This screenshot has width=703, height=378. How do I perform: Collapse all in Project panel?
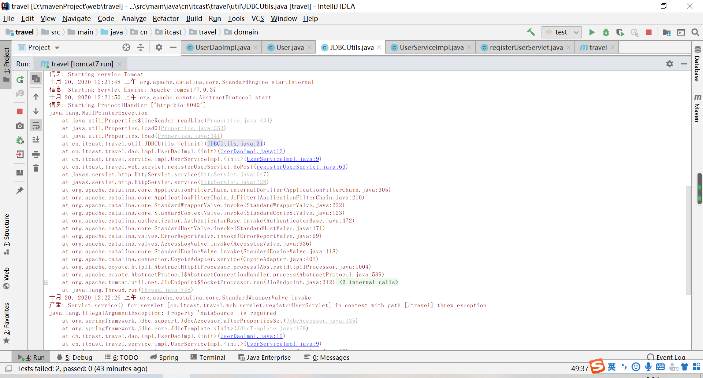(x=141, y=47)
